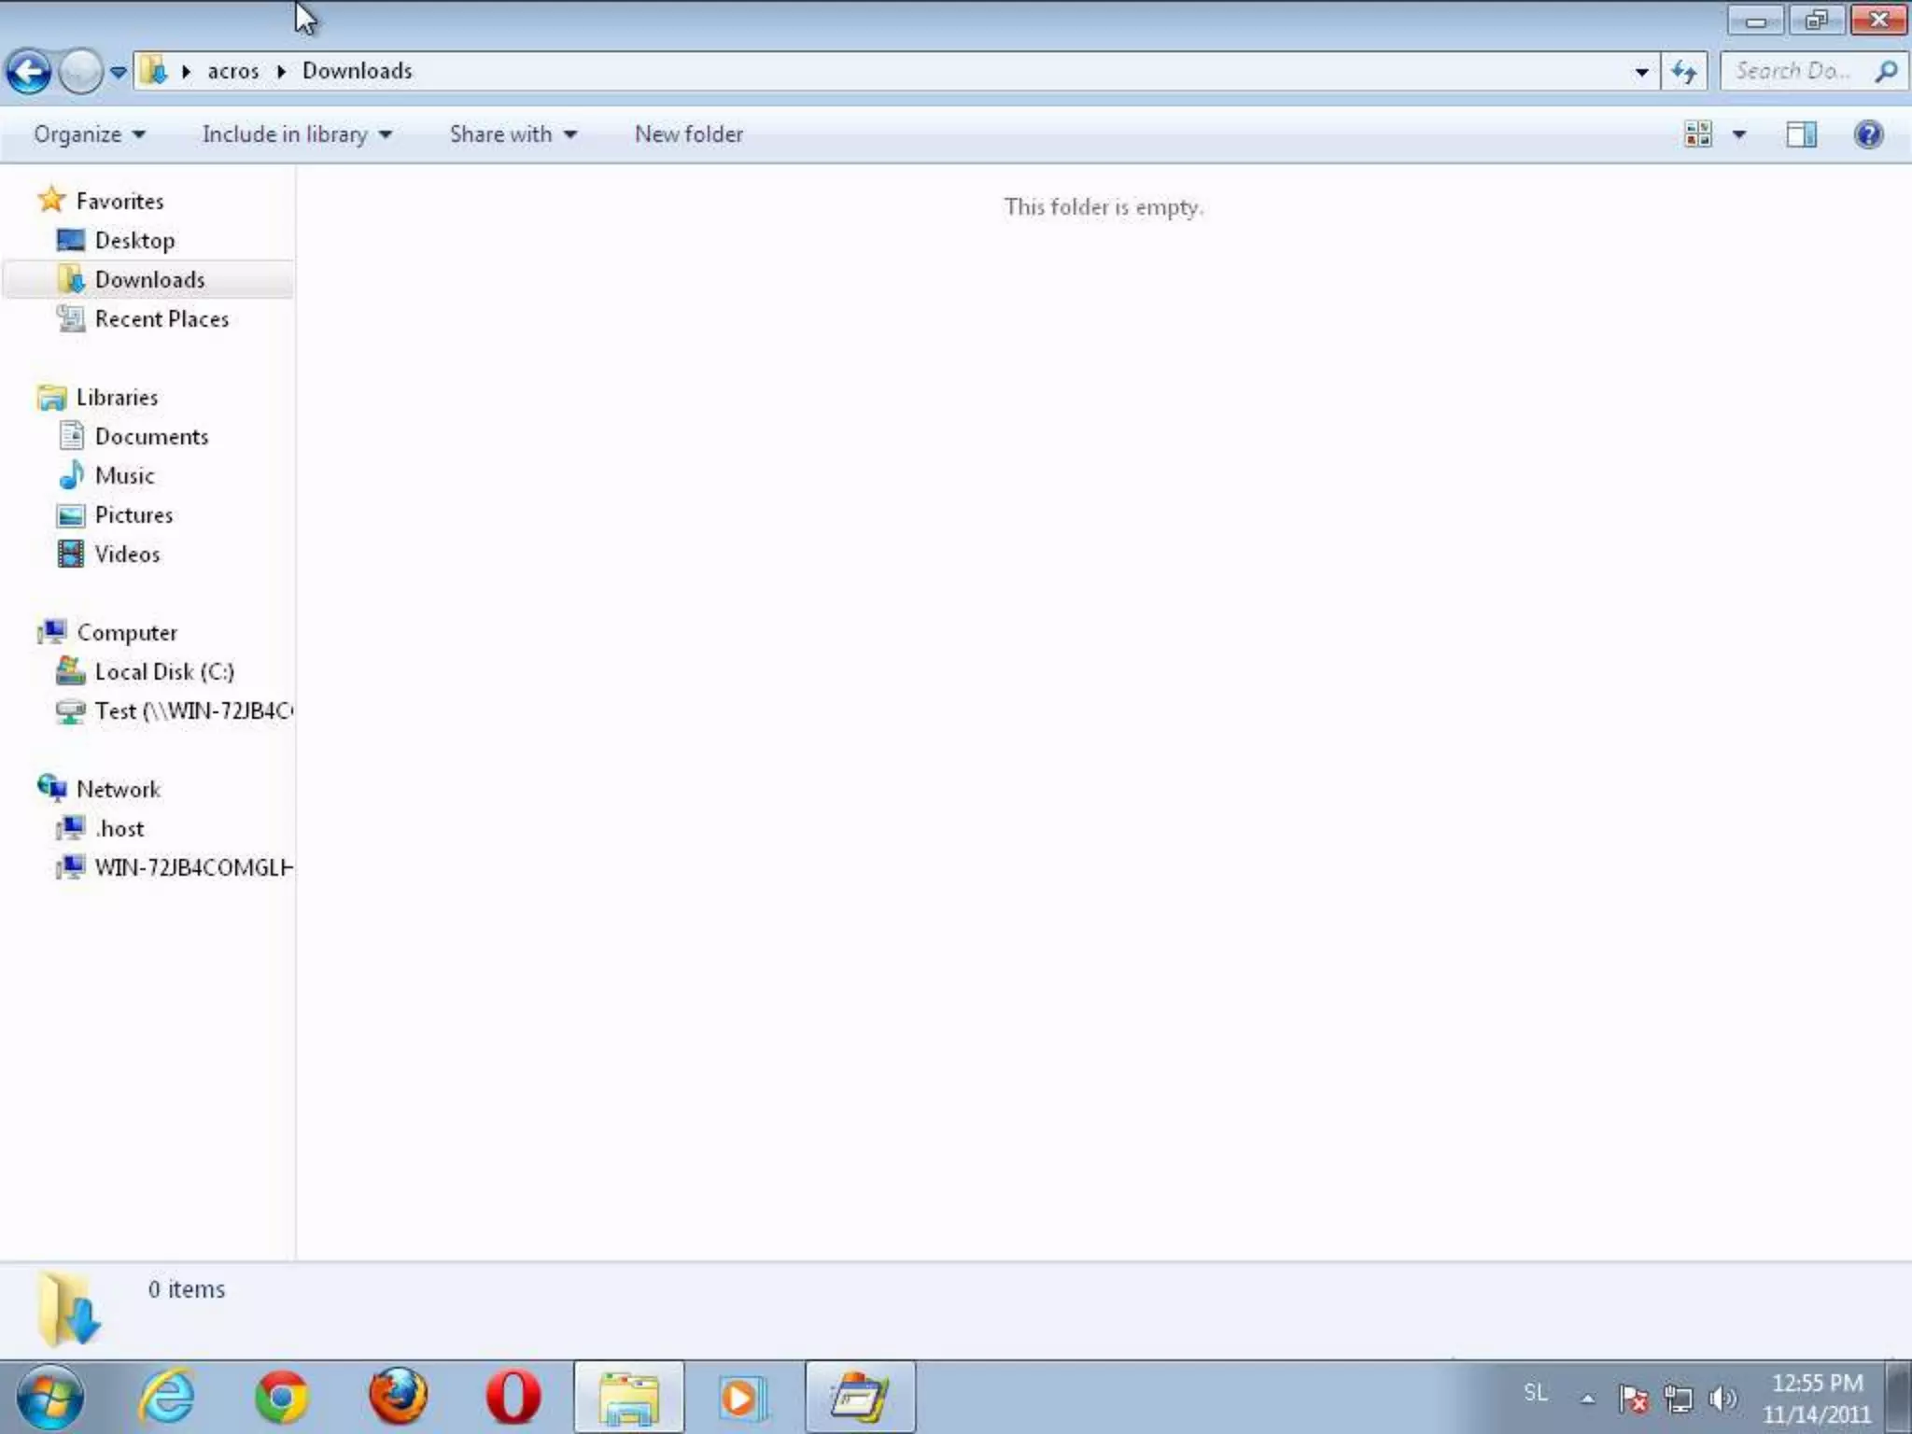
Task: Open the Organize menu
Action: click(x=89, y=134)
